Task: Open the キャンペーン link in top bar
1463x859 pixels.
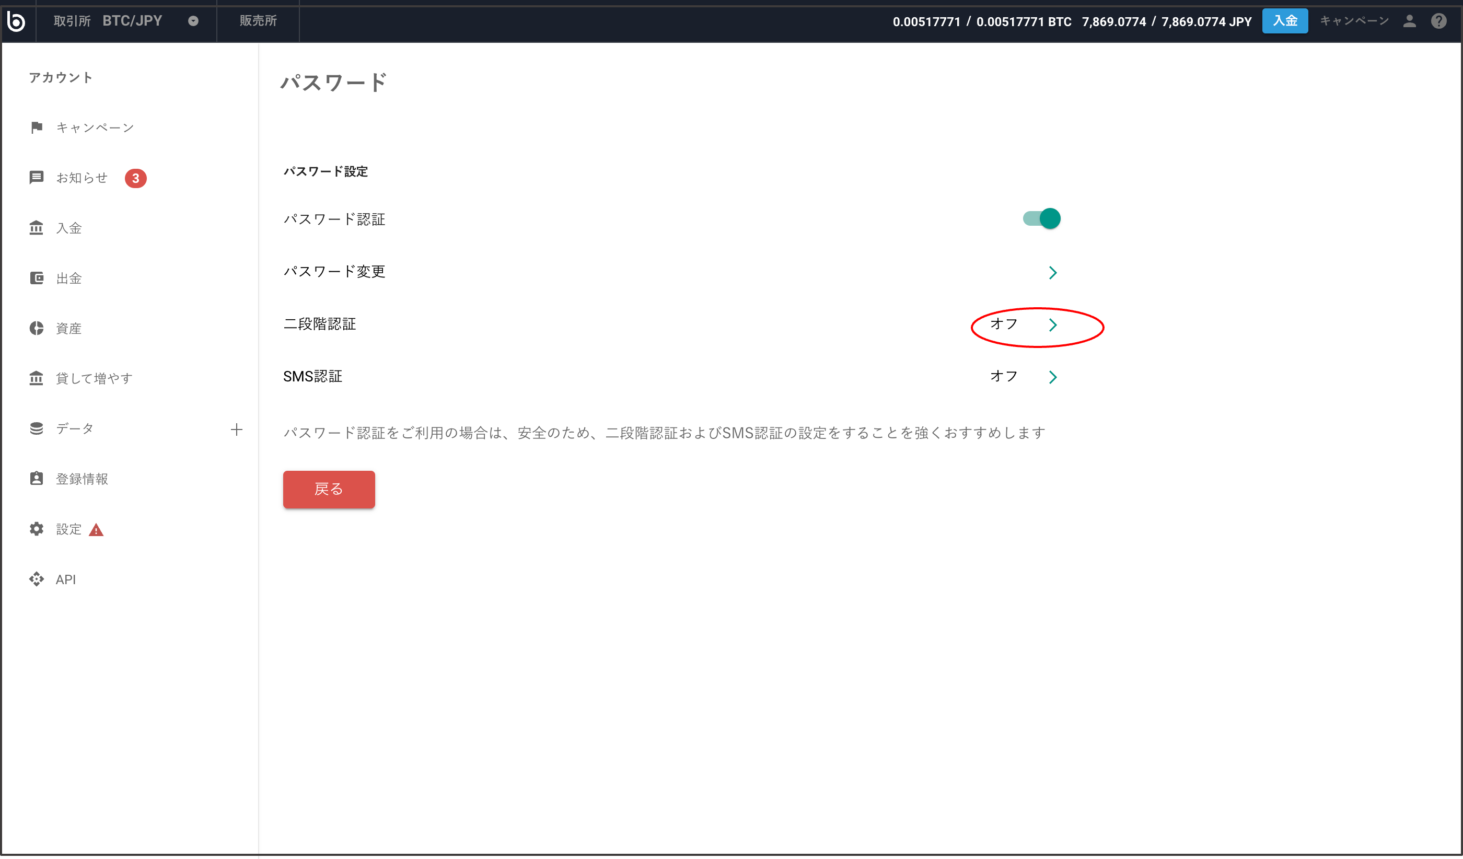Action: point(1354,21)
